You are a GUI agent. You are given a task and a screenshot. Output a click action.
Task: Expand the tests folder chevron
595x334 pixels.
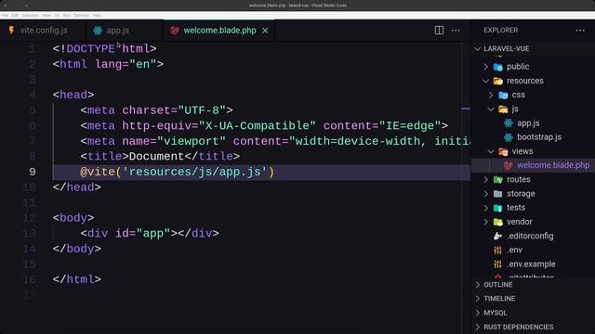click(486, 208)
